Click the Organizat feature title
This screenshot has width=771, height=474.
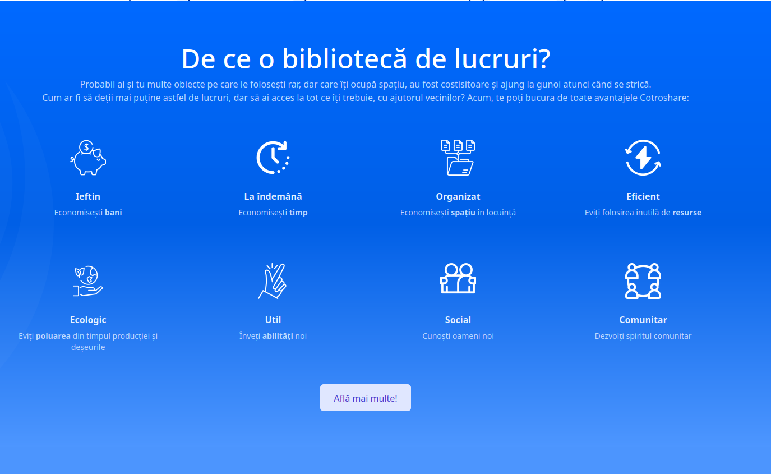pyautogui.click(x=458, y=196)
